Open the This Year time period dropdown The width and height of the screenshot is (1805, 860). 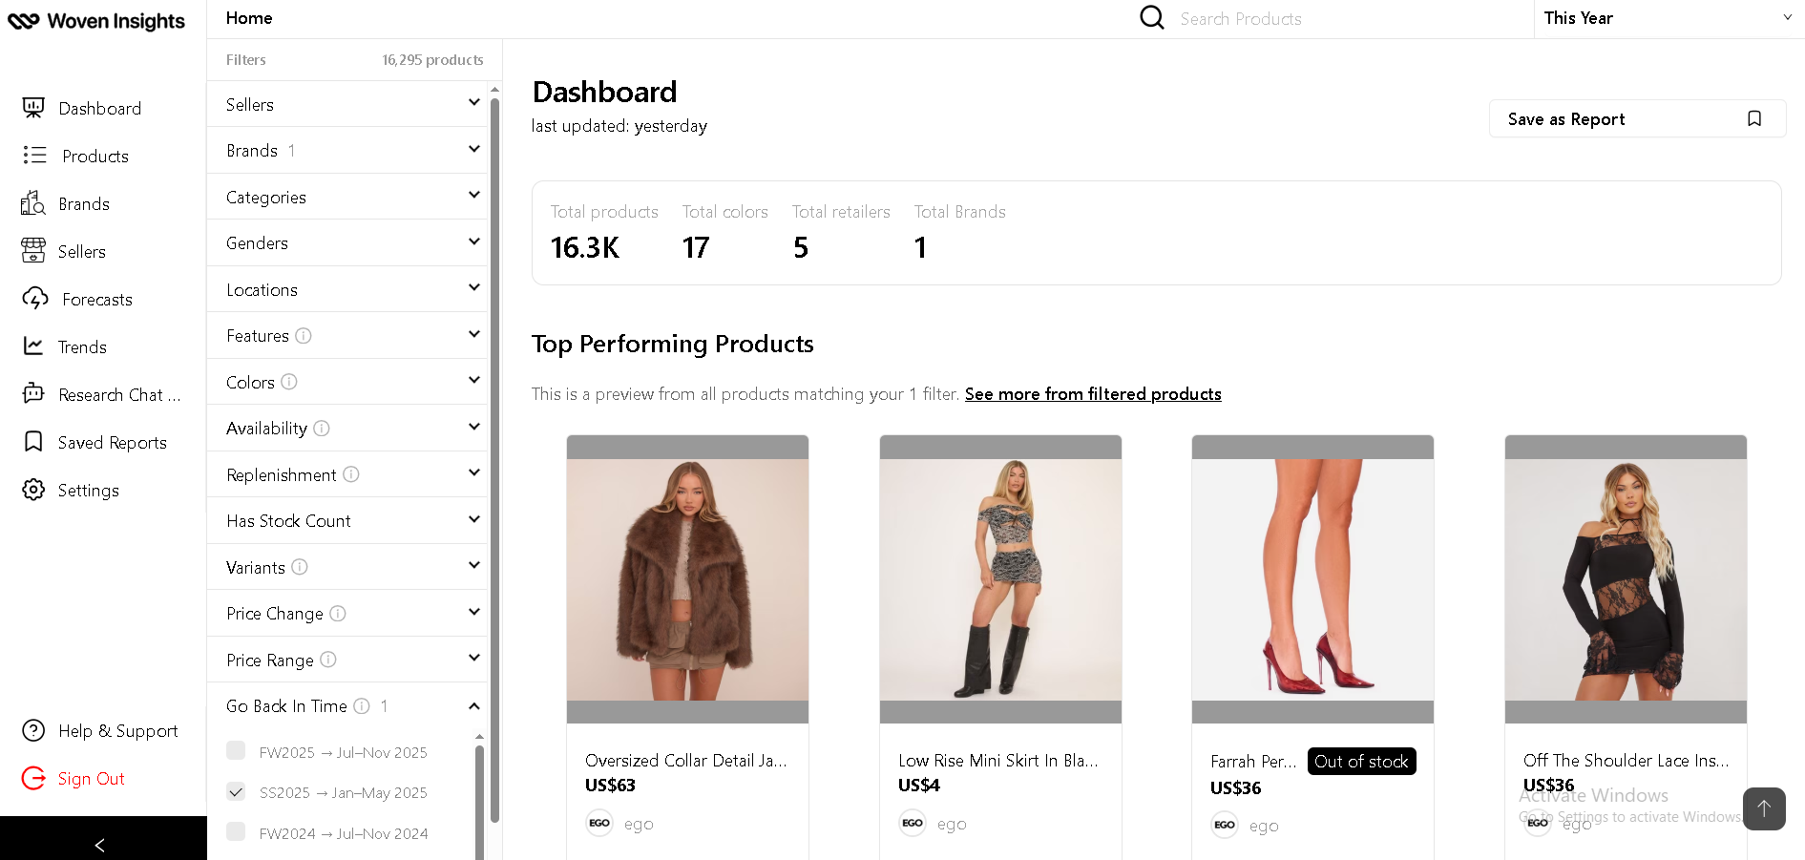point(1667,18)
